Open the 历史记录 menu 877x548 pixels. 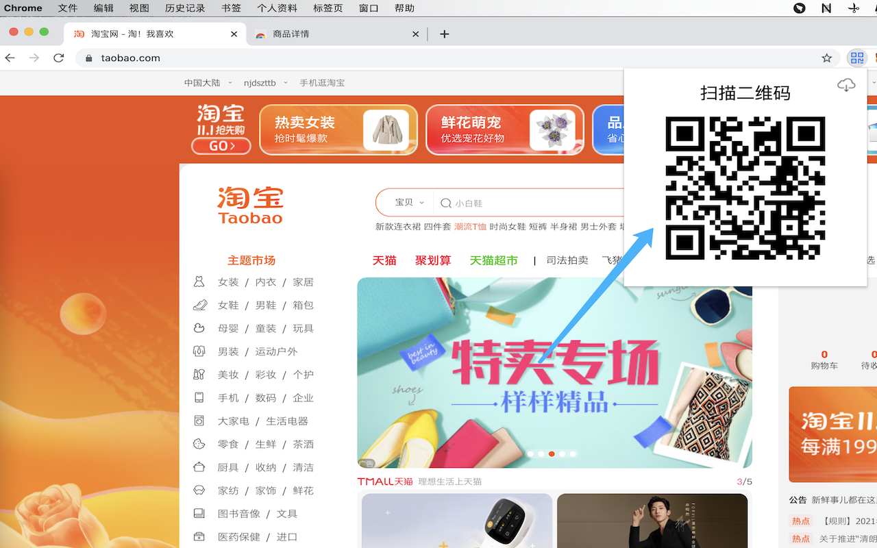[x=185, y=8]
